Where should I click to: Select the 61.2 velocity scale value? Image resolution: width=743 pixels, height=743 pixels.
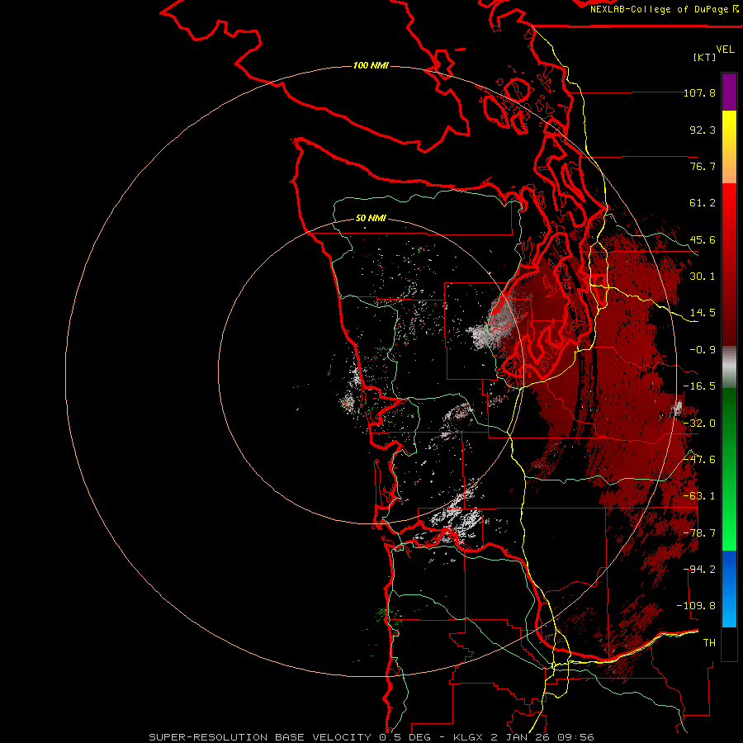click(703, 203)
